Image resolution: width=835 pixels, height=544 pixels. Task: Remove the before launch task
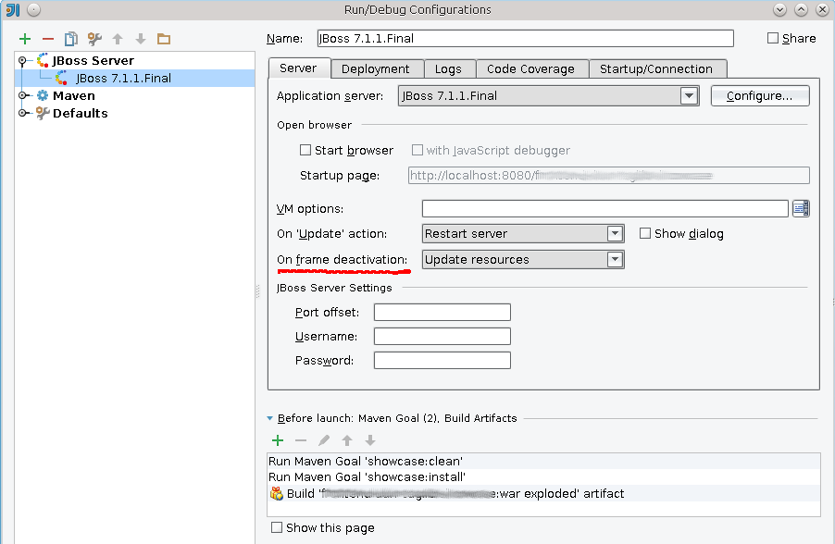click(x=301, y=440)
